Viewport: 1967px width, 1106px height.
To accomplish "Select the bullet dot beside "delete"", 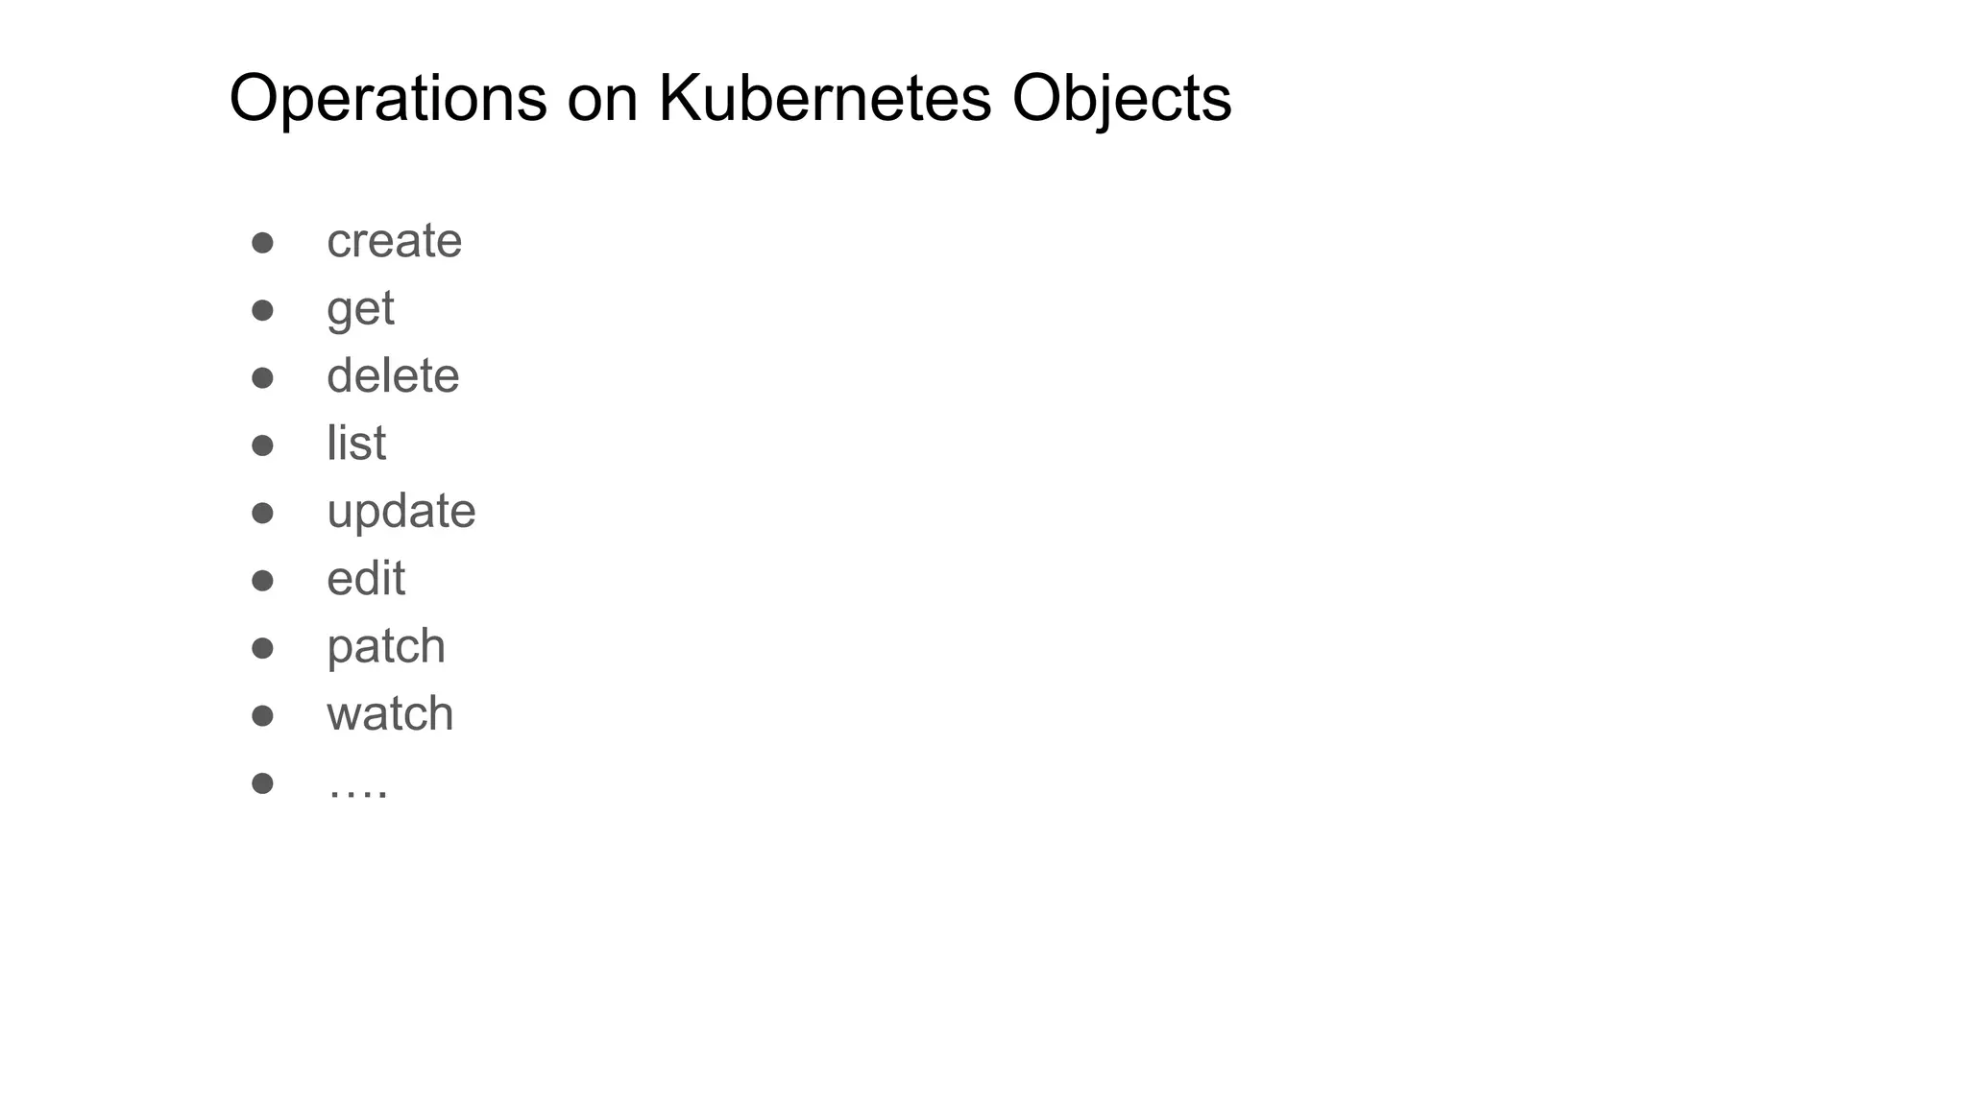I will point(262,377).
